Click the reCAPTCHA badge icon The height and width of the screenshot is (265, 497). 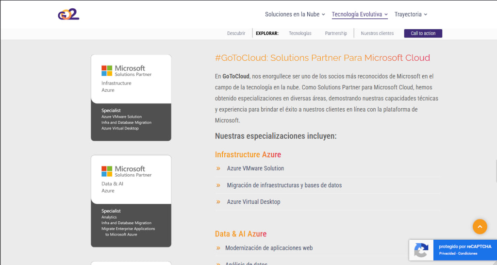(x=421, y=250)
